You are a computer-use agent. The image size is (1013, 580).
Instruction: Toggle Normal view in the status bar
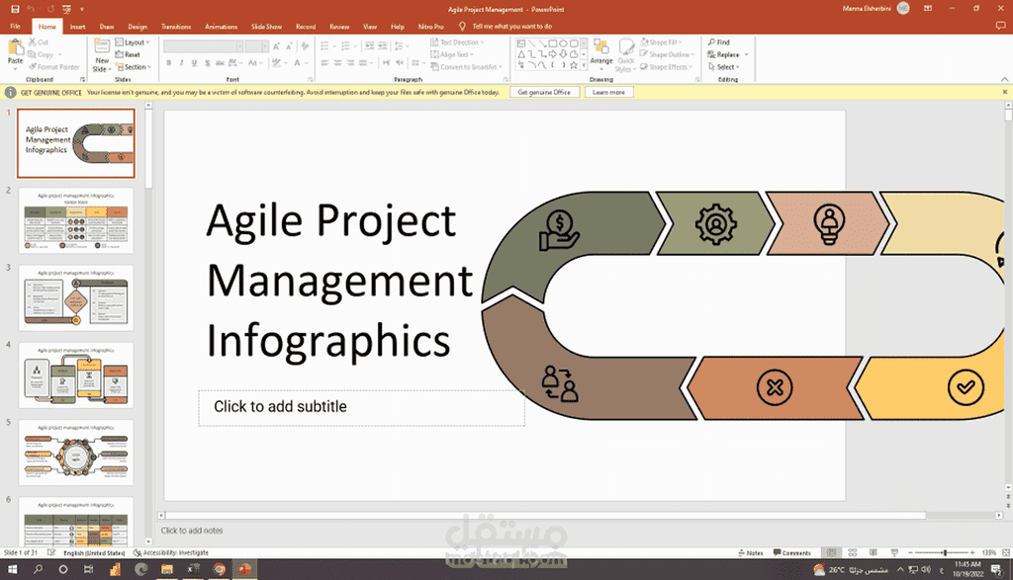(831, 553)
